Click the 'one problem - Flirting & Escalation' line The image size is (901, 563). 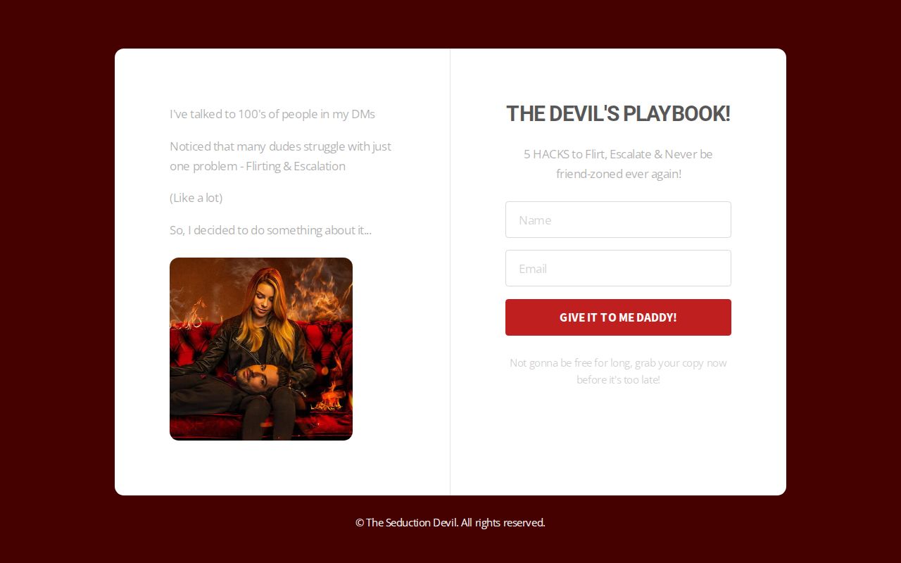tap(258, 166)
